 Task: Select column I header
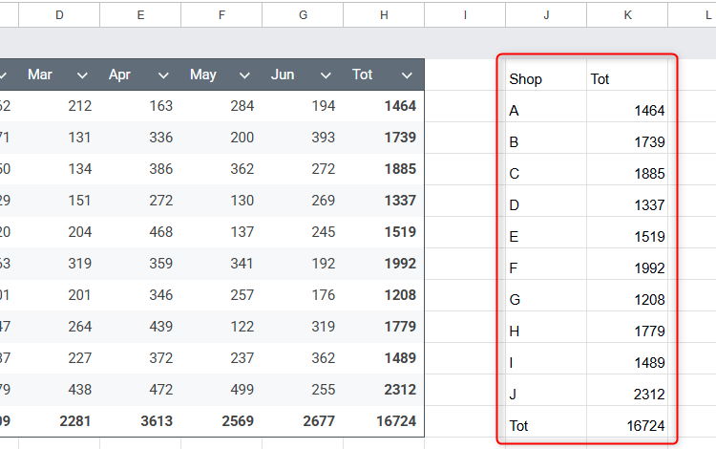pos(465,13)
